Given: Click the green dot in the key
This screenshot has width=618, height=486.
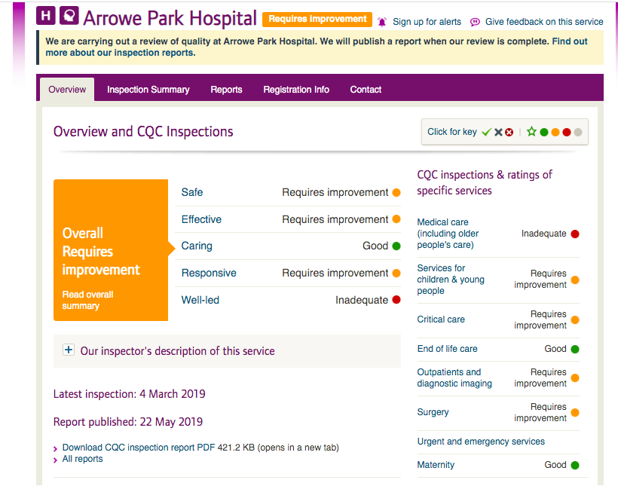Looking at the screenshot, I should [x=544, y=133].
